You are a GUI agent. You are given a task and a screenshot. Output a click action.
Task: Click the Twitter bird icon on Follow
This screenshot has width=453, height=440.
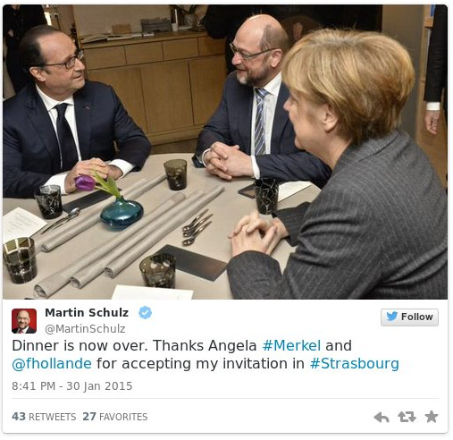[391, 317]
